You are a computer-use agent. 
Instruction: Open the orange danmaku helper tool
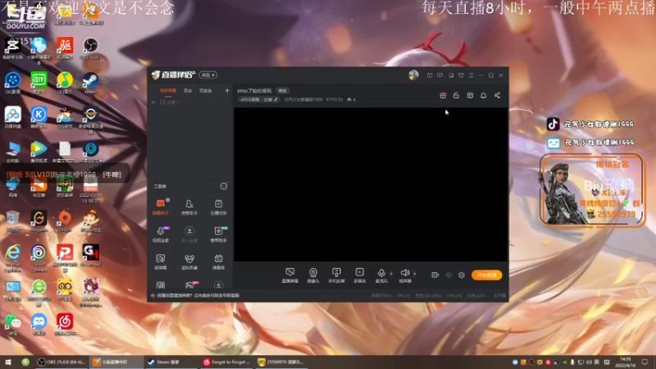click(161, 207)
